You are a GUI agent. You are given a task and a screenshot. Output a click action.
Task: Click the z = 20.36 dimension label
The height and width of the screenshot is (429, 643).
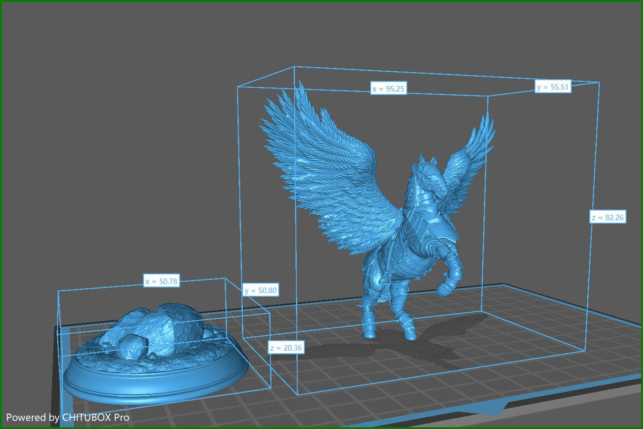pos(287,348)
